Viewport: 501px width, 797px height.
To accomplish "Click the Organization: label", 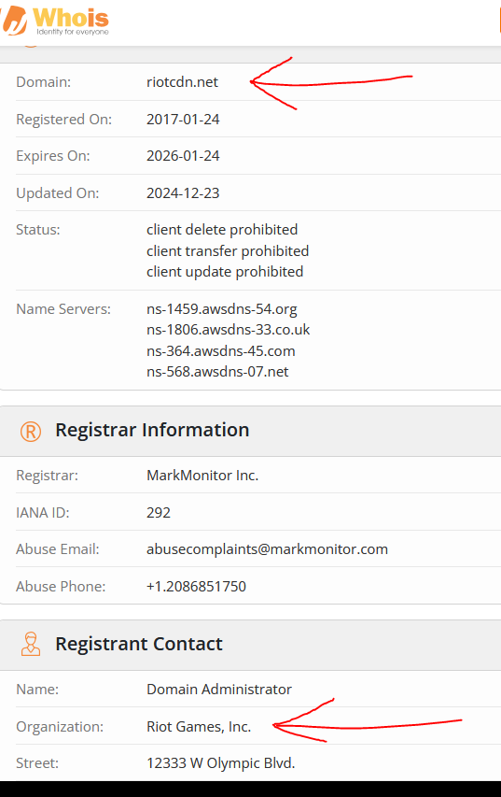I will coord(60,727).
